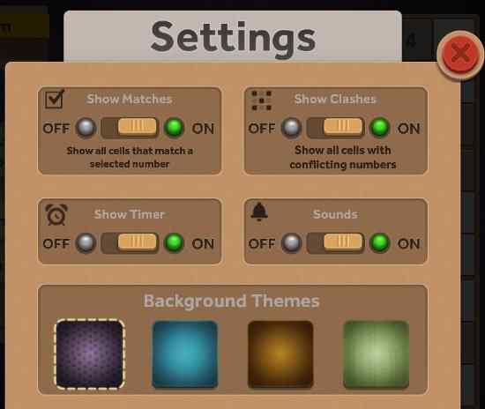Toggle the Show Matches switch

(130, 127)
